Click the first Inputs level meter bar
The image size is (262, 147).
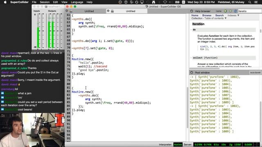point(38,31)
